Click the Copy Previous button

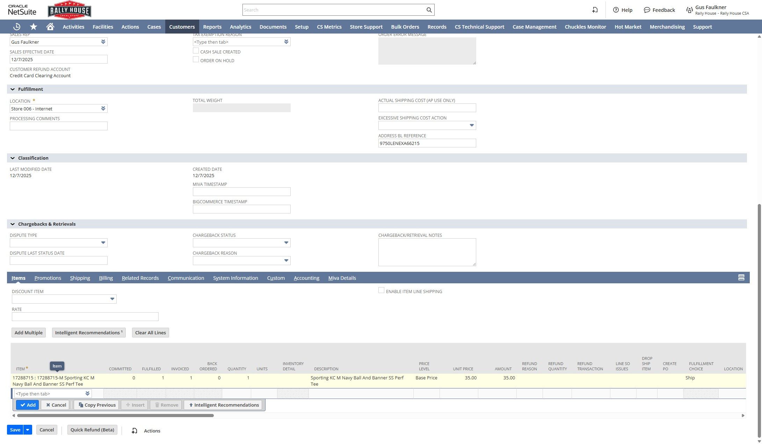click(x=97, y=405)
